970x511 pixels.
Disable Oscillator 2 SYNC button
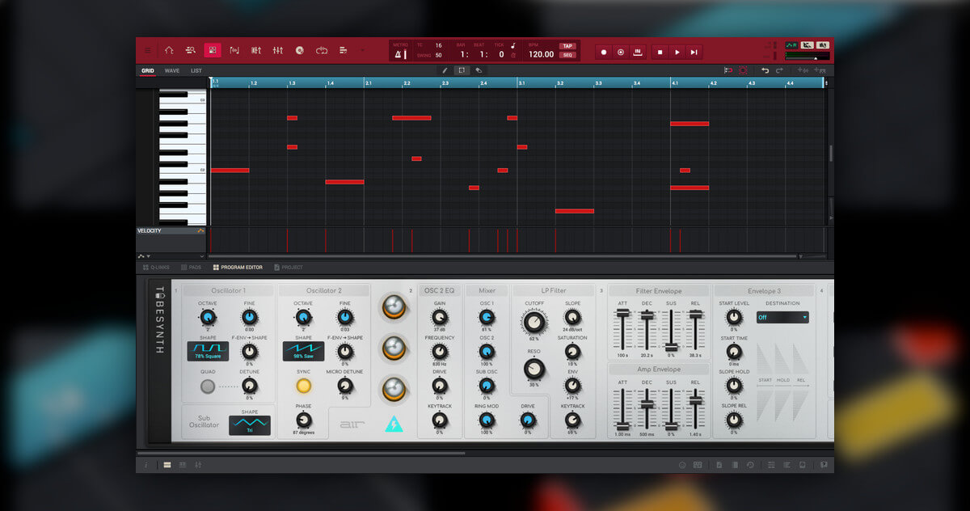point(303,386)
